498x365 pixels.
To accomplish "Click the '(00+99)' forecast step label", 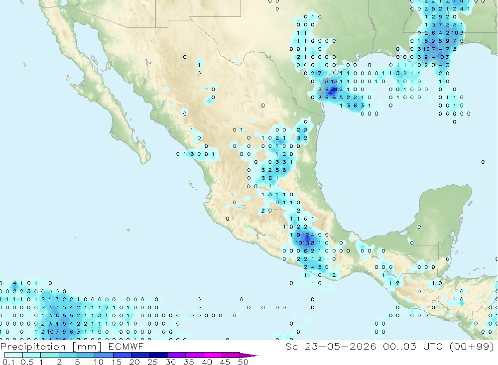I will (472, 347).
